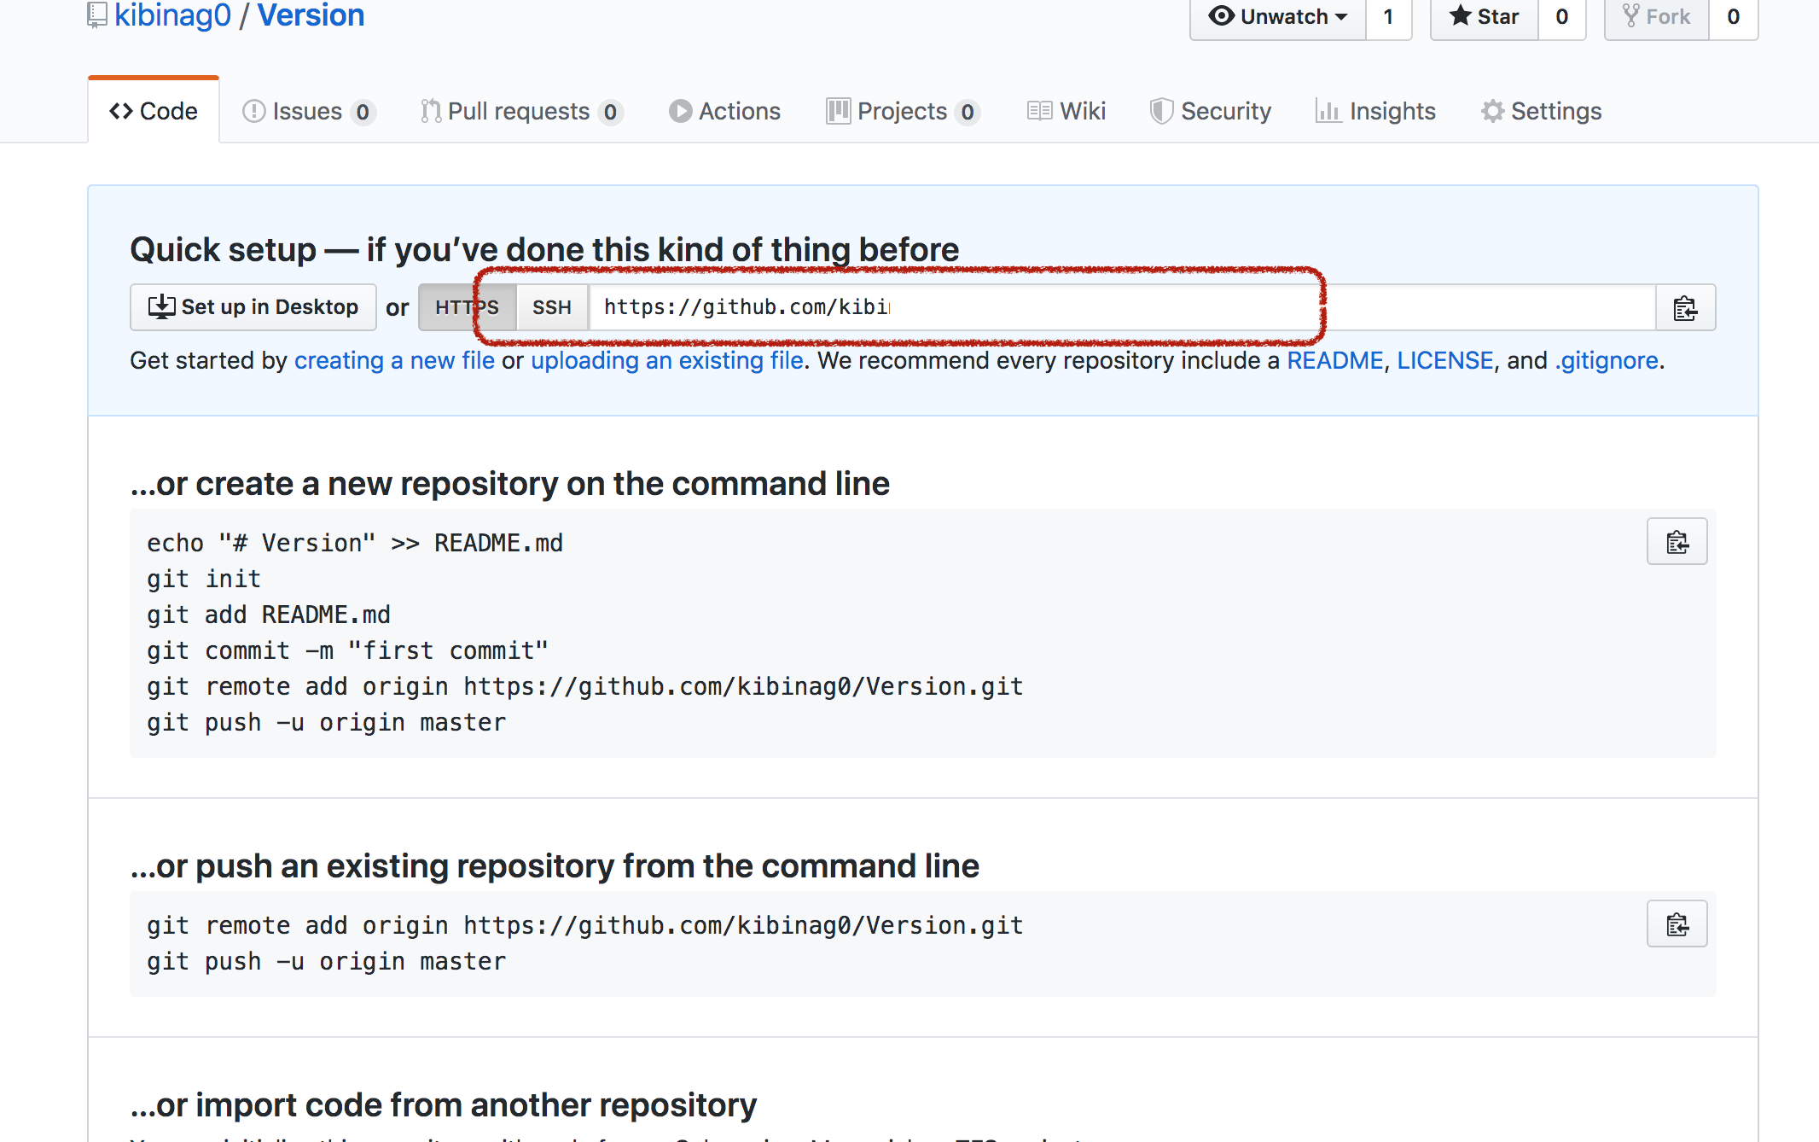Star the repository

tap(1485, 17)
